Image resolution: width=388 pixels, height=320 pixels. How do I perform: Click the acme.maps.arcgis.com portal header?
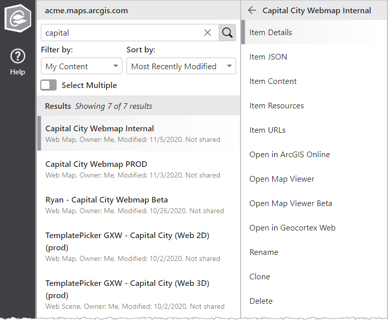(x=86, y=11)
